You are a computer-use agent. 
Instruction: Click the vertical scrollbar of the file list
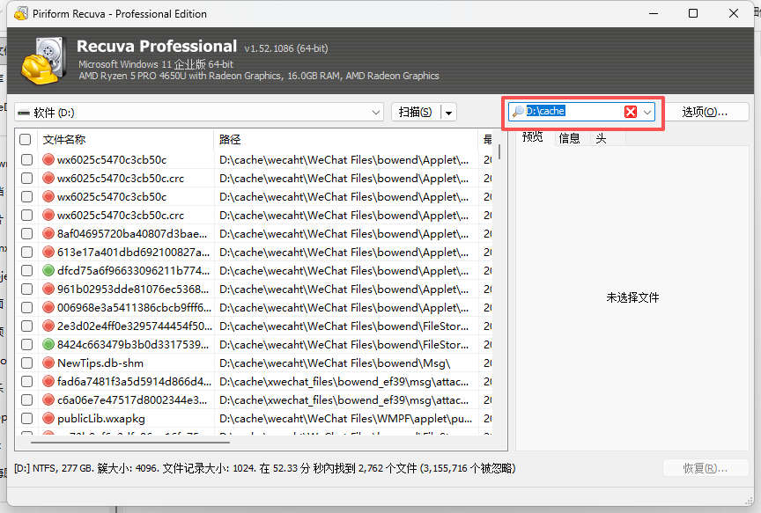click(499, 152)
